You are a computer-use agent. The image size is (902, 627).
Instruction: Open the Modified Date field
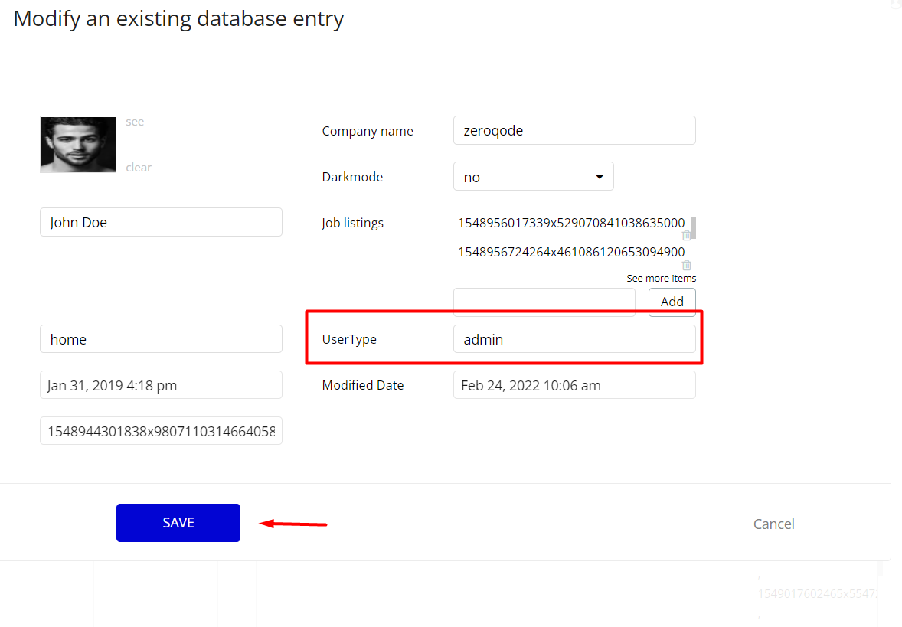tap(574, 385)
